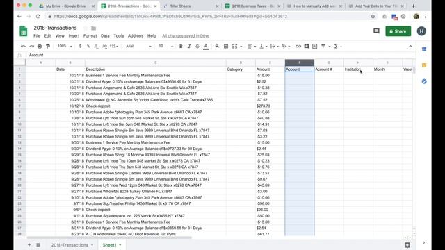Reload the browser page
This screenshot has width=445, height=250.
coord(38,17)
